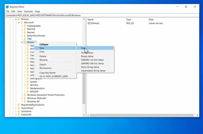203x134 pixels.
Task: Click tree pane scroll down arrow
Action: click(x=84, y=115)
